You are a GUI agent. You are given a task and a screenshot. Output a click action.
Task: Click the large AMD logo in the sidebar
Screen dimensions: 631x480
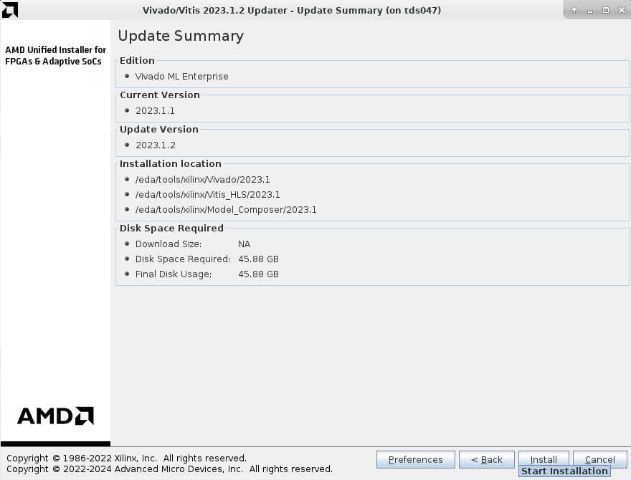55,416
